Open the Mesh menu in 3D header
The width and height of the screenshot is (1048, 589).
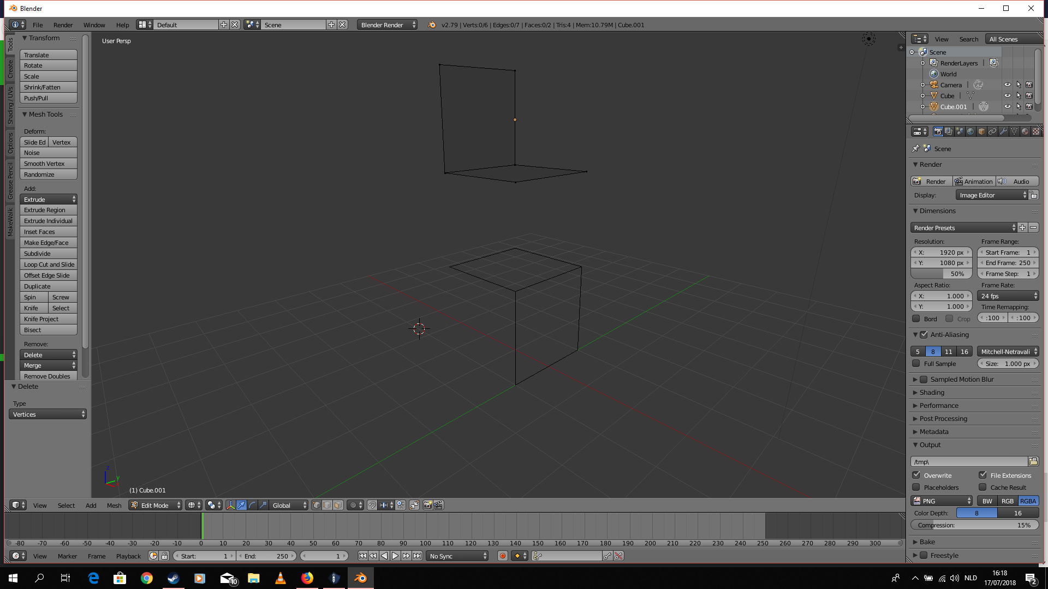[114, 505]
